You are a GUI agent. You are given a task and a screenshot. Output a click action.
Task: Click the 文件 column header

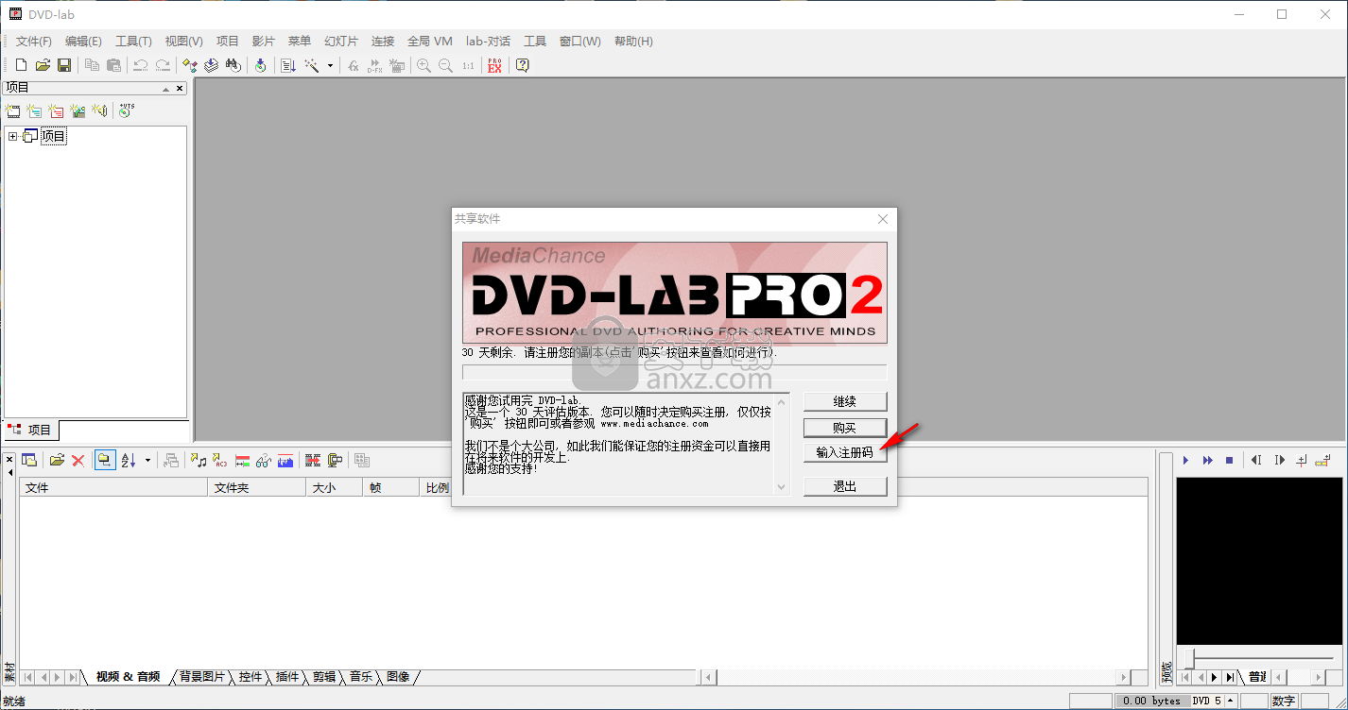(x=113, y=487)
